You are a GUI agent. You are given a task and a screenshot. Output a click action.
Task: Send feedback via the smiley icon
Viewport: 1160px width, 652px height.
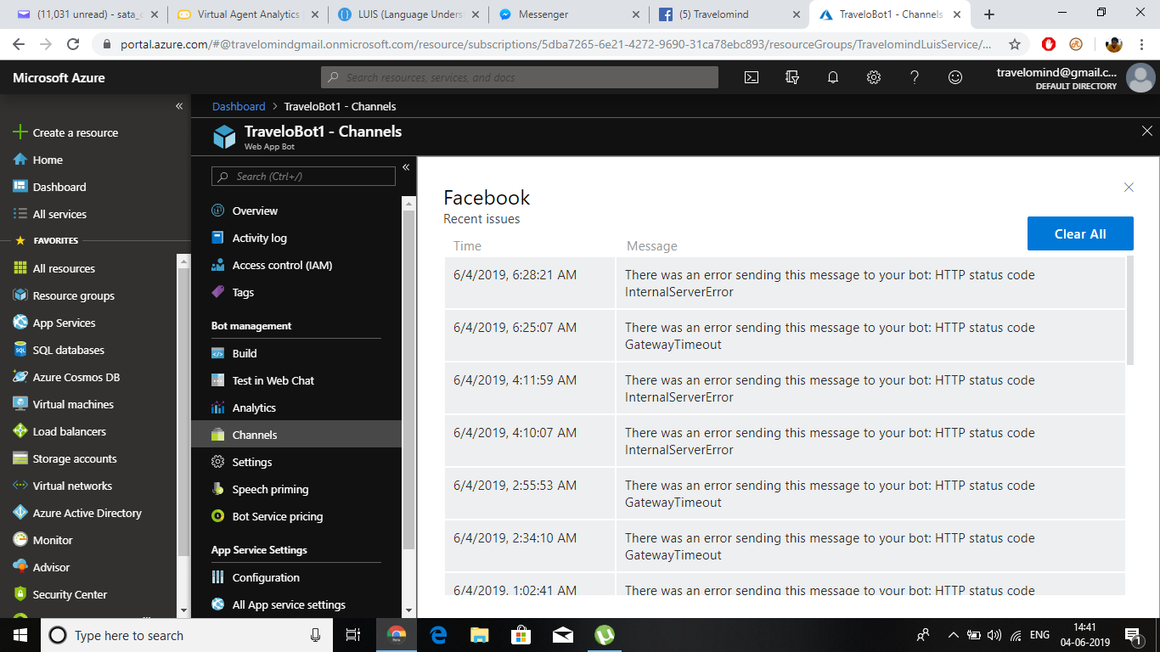tap(954, 77)
